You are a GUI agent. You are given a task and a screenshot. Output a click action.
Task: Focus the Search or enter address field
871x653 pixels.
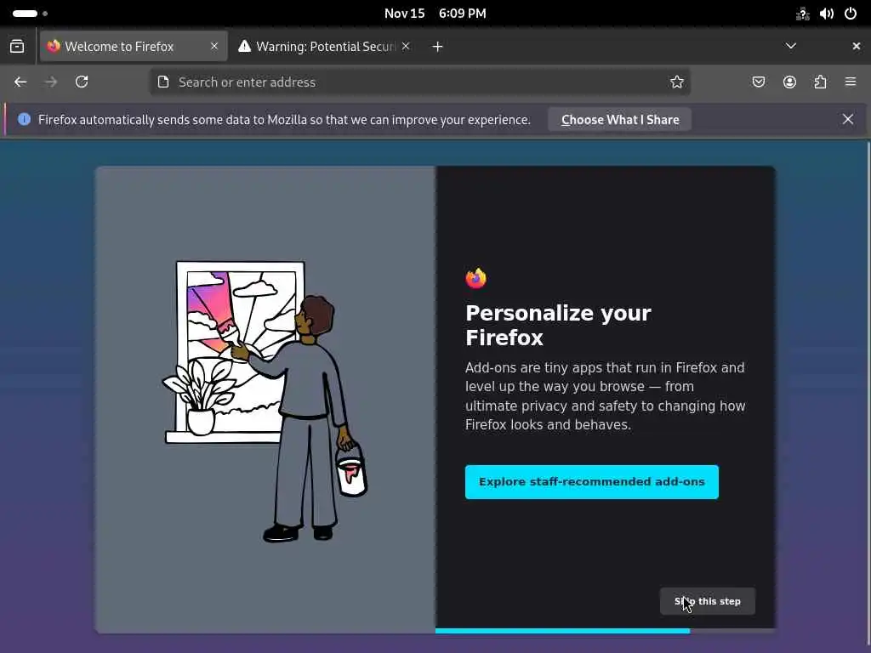click(420, 82)
